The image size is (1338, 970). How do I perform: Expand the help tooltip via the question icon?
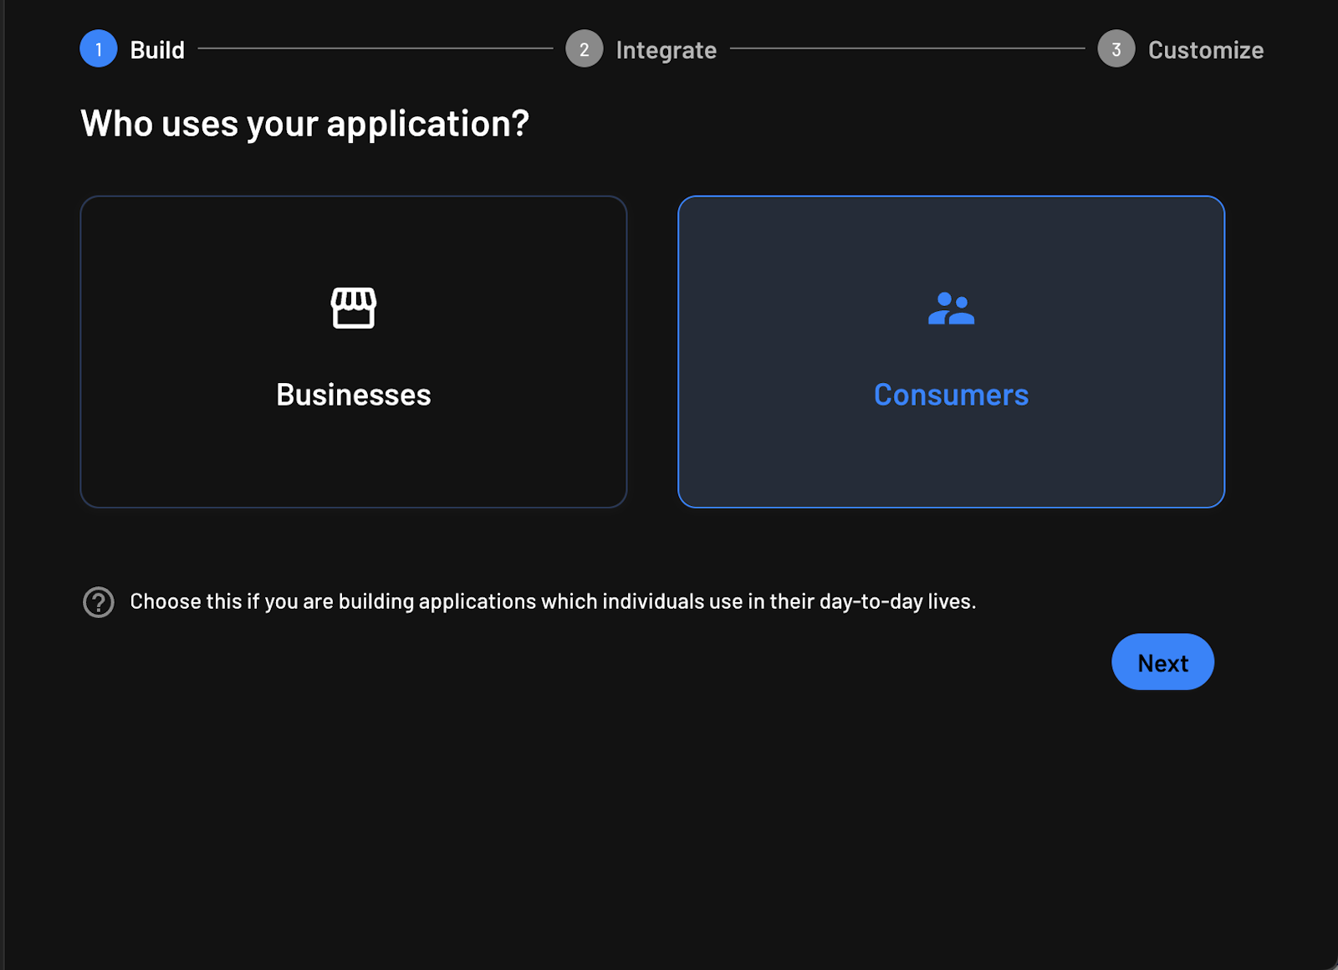(98, 601)
